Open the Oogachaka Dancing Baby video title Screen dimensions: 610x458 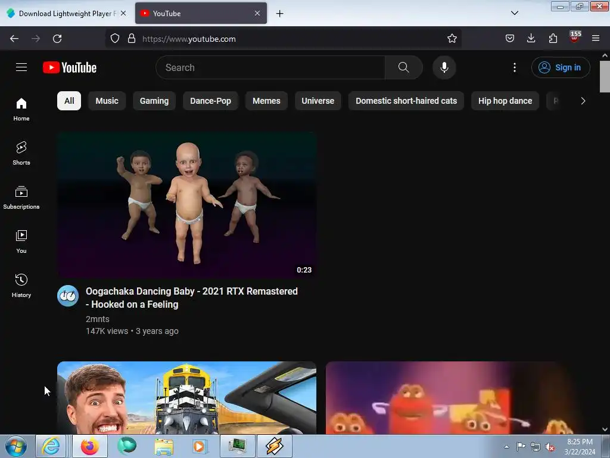(x=192, y=298)
